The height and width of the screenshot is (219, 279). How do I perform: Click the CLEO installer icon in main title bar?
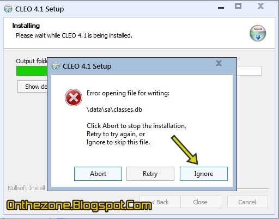tap(8, 9)
